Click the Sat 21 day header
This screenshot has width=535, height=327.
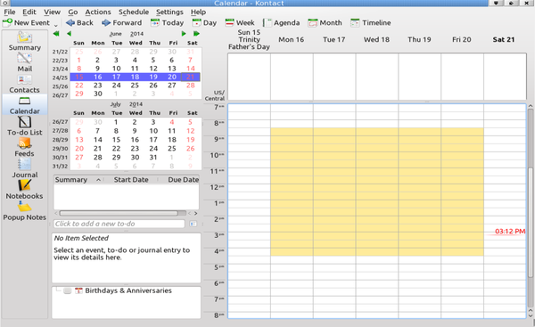point(504,39)
